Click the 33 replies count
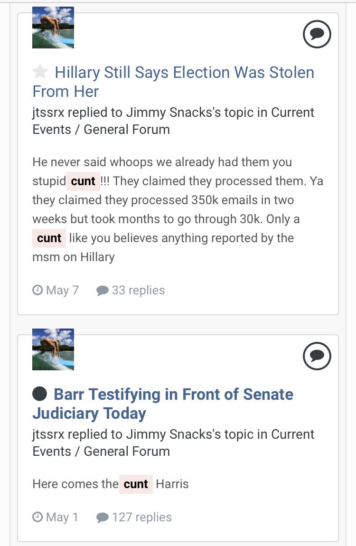 [x=138, y=290]
